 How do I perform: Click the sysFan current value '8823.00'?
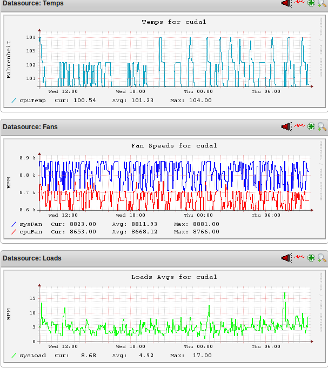pos(83,224)
